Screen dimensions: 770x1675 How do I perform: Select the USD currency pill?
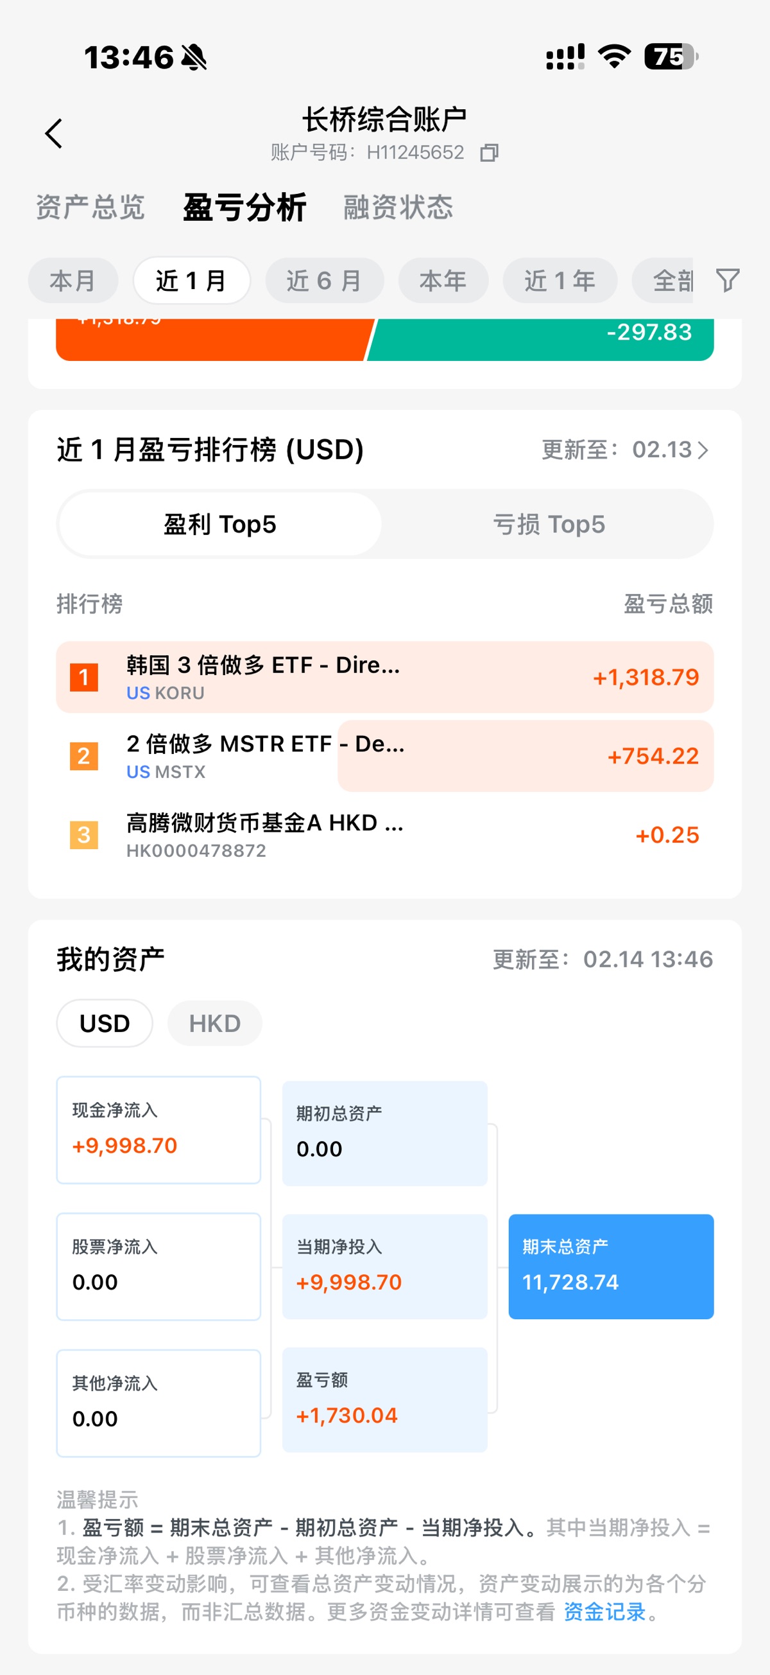pos(105,1024)
